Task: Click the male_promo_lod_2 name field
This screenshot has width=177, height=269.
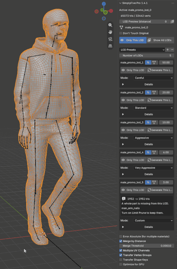Action: tap(132, 92)
